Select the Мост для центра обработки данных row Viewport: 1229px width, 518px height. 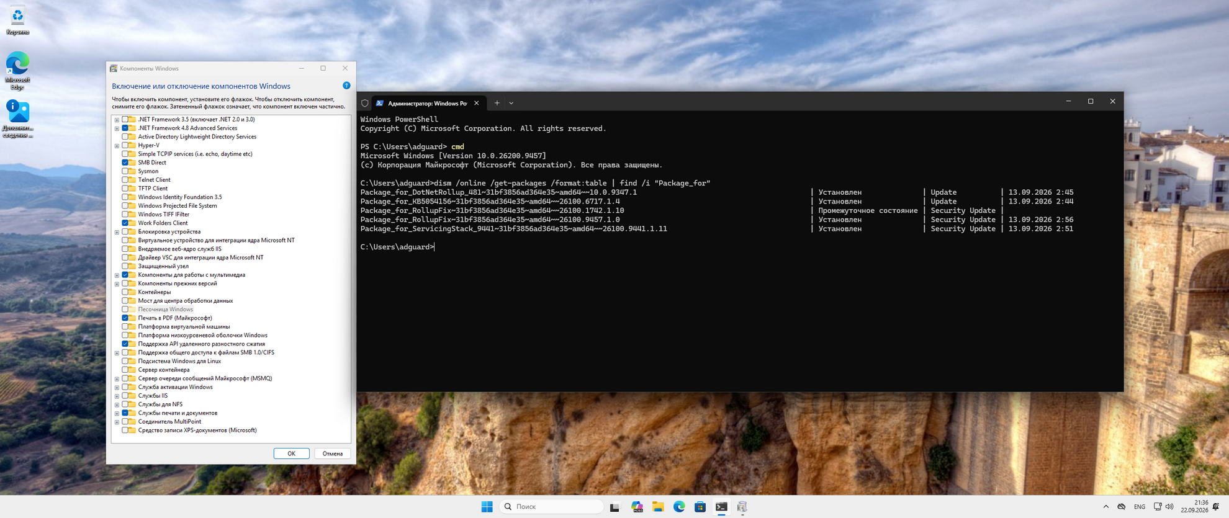coord(186,301)
